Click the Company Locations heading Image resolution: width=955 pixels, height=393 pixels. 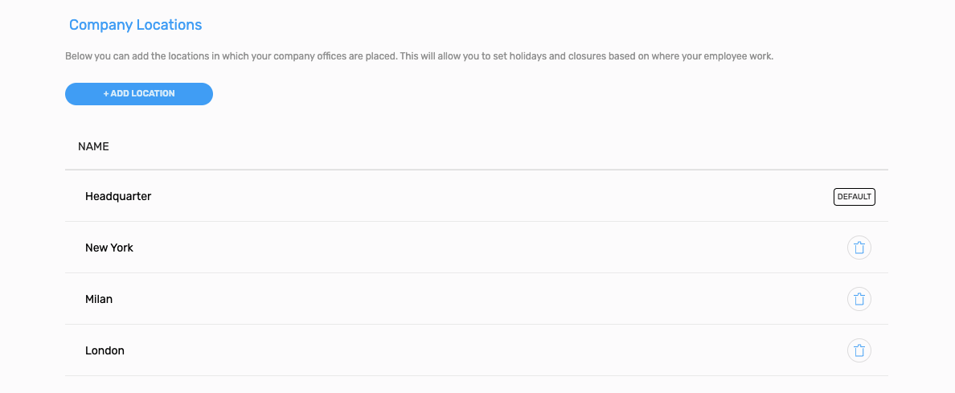135,25
